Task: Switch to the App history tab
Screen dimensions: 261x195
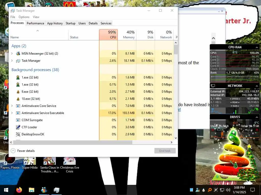Action: [55, 23]
